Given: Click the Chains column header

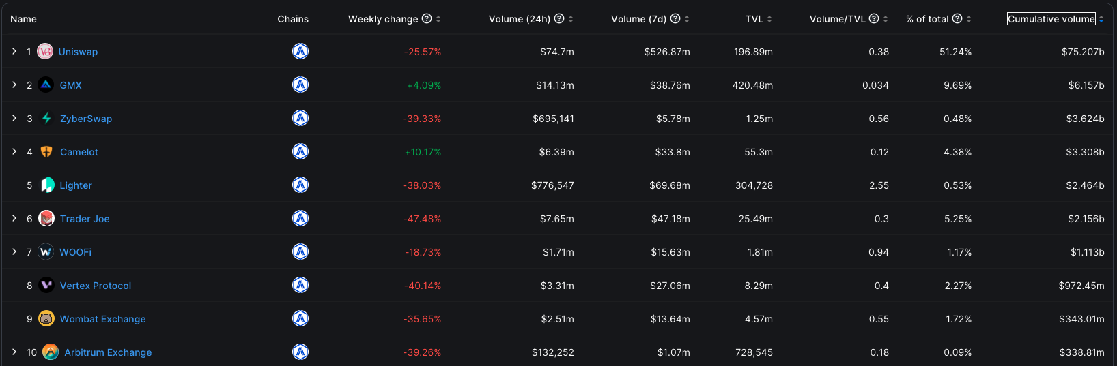Looking at the screenshot, I should click(x=293, y=19).
